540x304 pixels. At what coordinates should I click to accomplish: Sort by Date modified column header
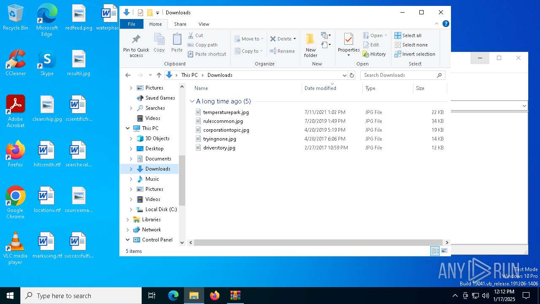pos(332,88)
